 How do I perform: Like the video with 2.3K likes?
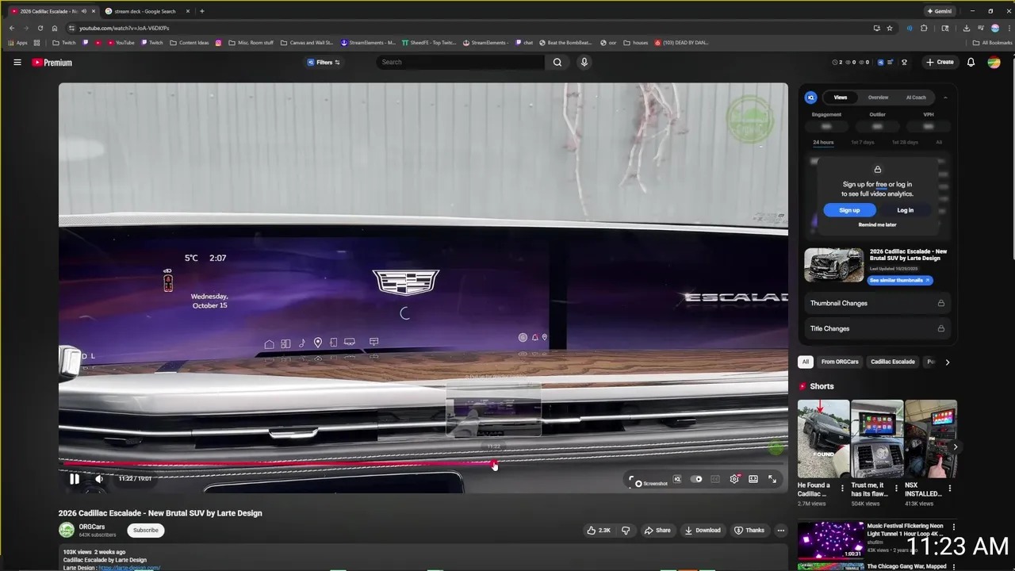pyautogui.click(x=599, y=530)
